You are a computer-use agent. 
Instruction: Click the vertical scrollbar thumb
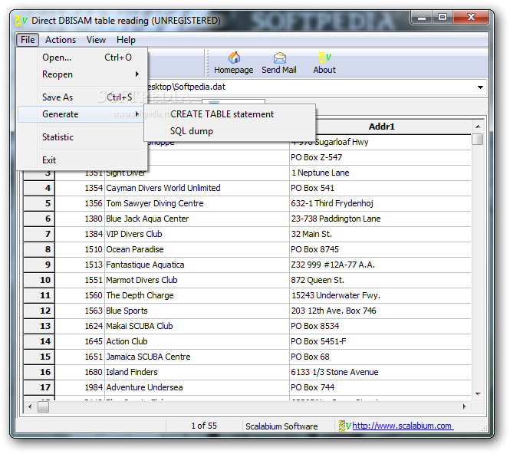478,139
